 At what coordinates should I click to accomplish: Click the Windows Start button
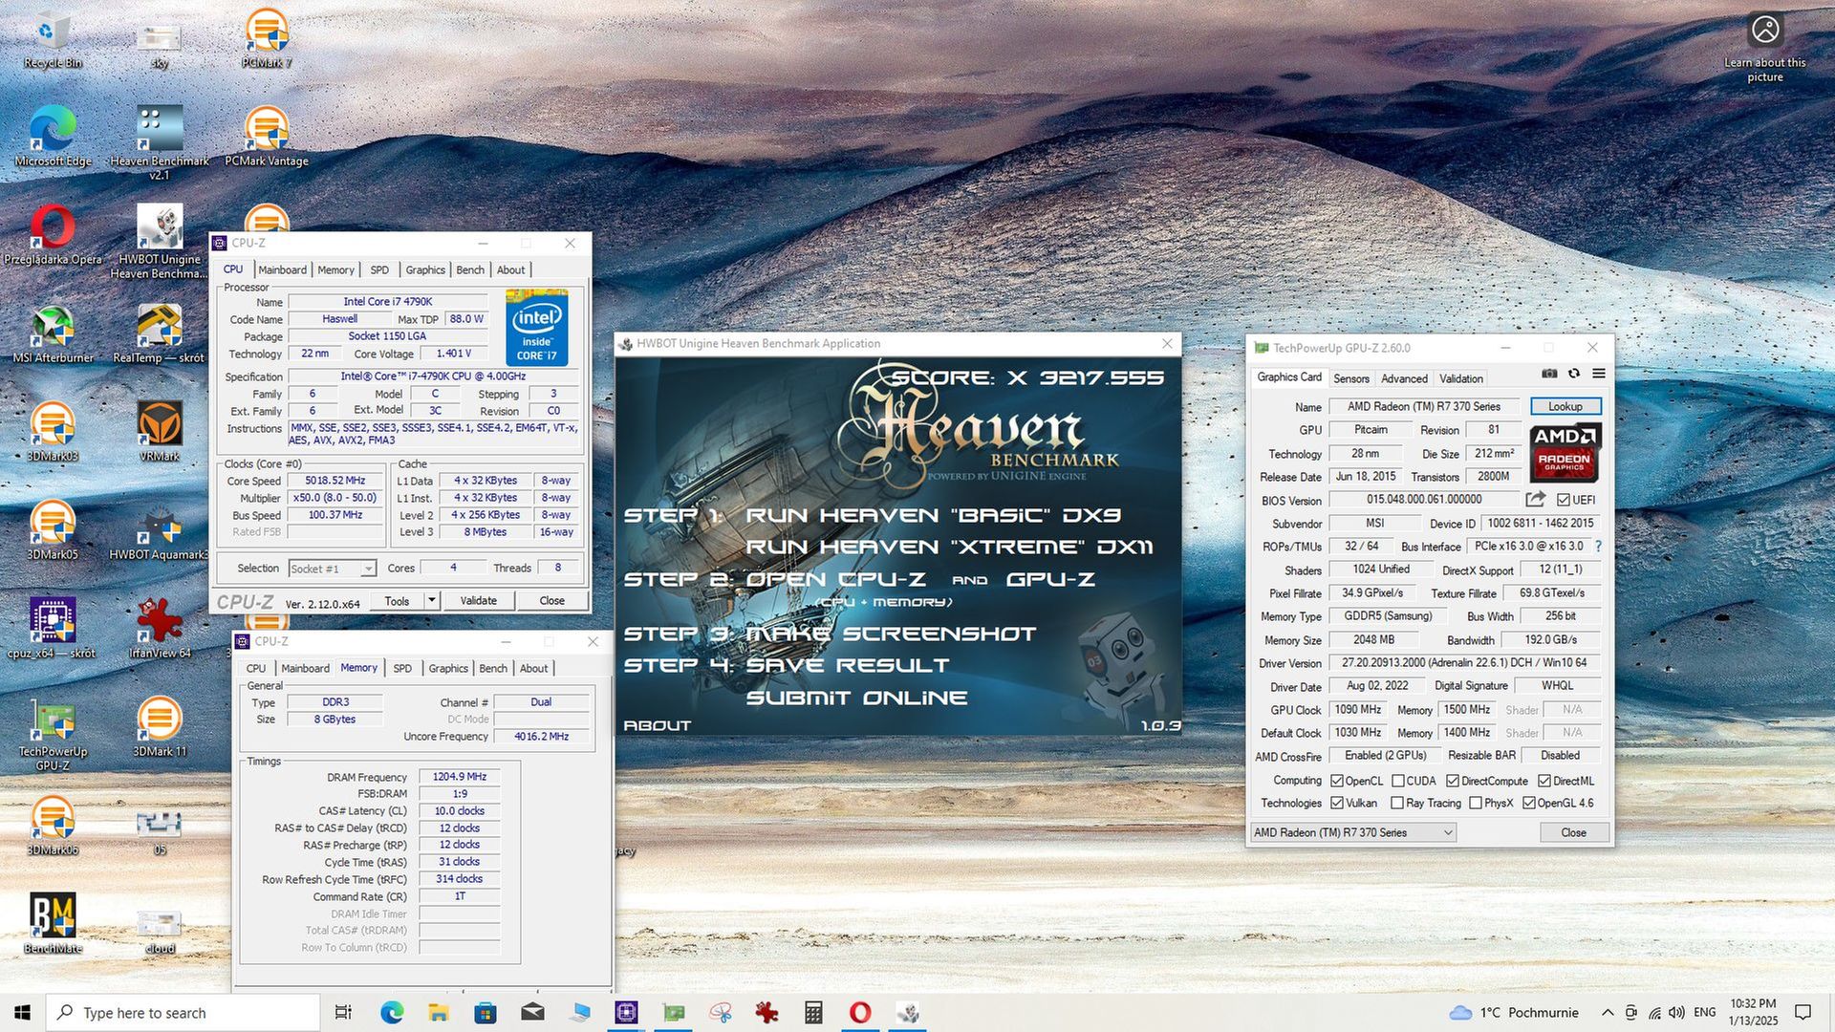(x=23, y=1012)
